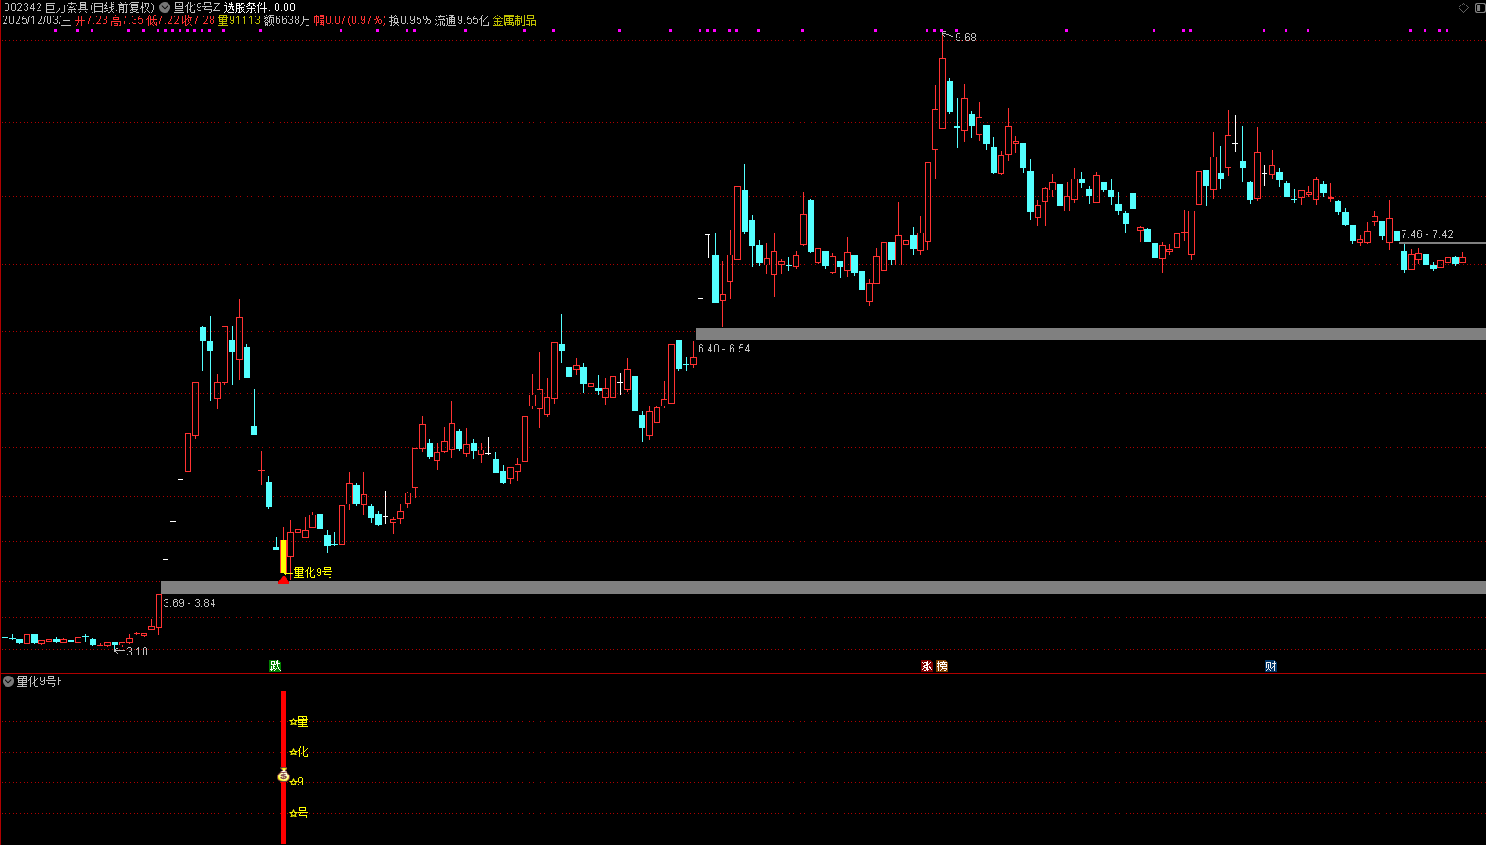Click the 量化9号F sub-chart title
The width and height of the screenshot is (1486, 845).
(40, 681)
